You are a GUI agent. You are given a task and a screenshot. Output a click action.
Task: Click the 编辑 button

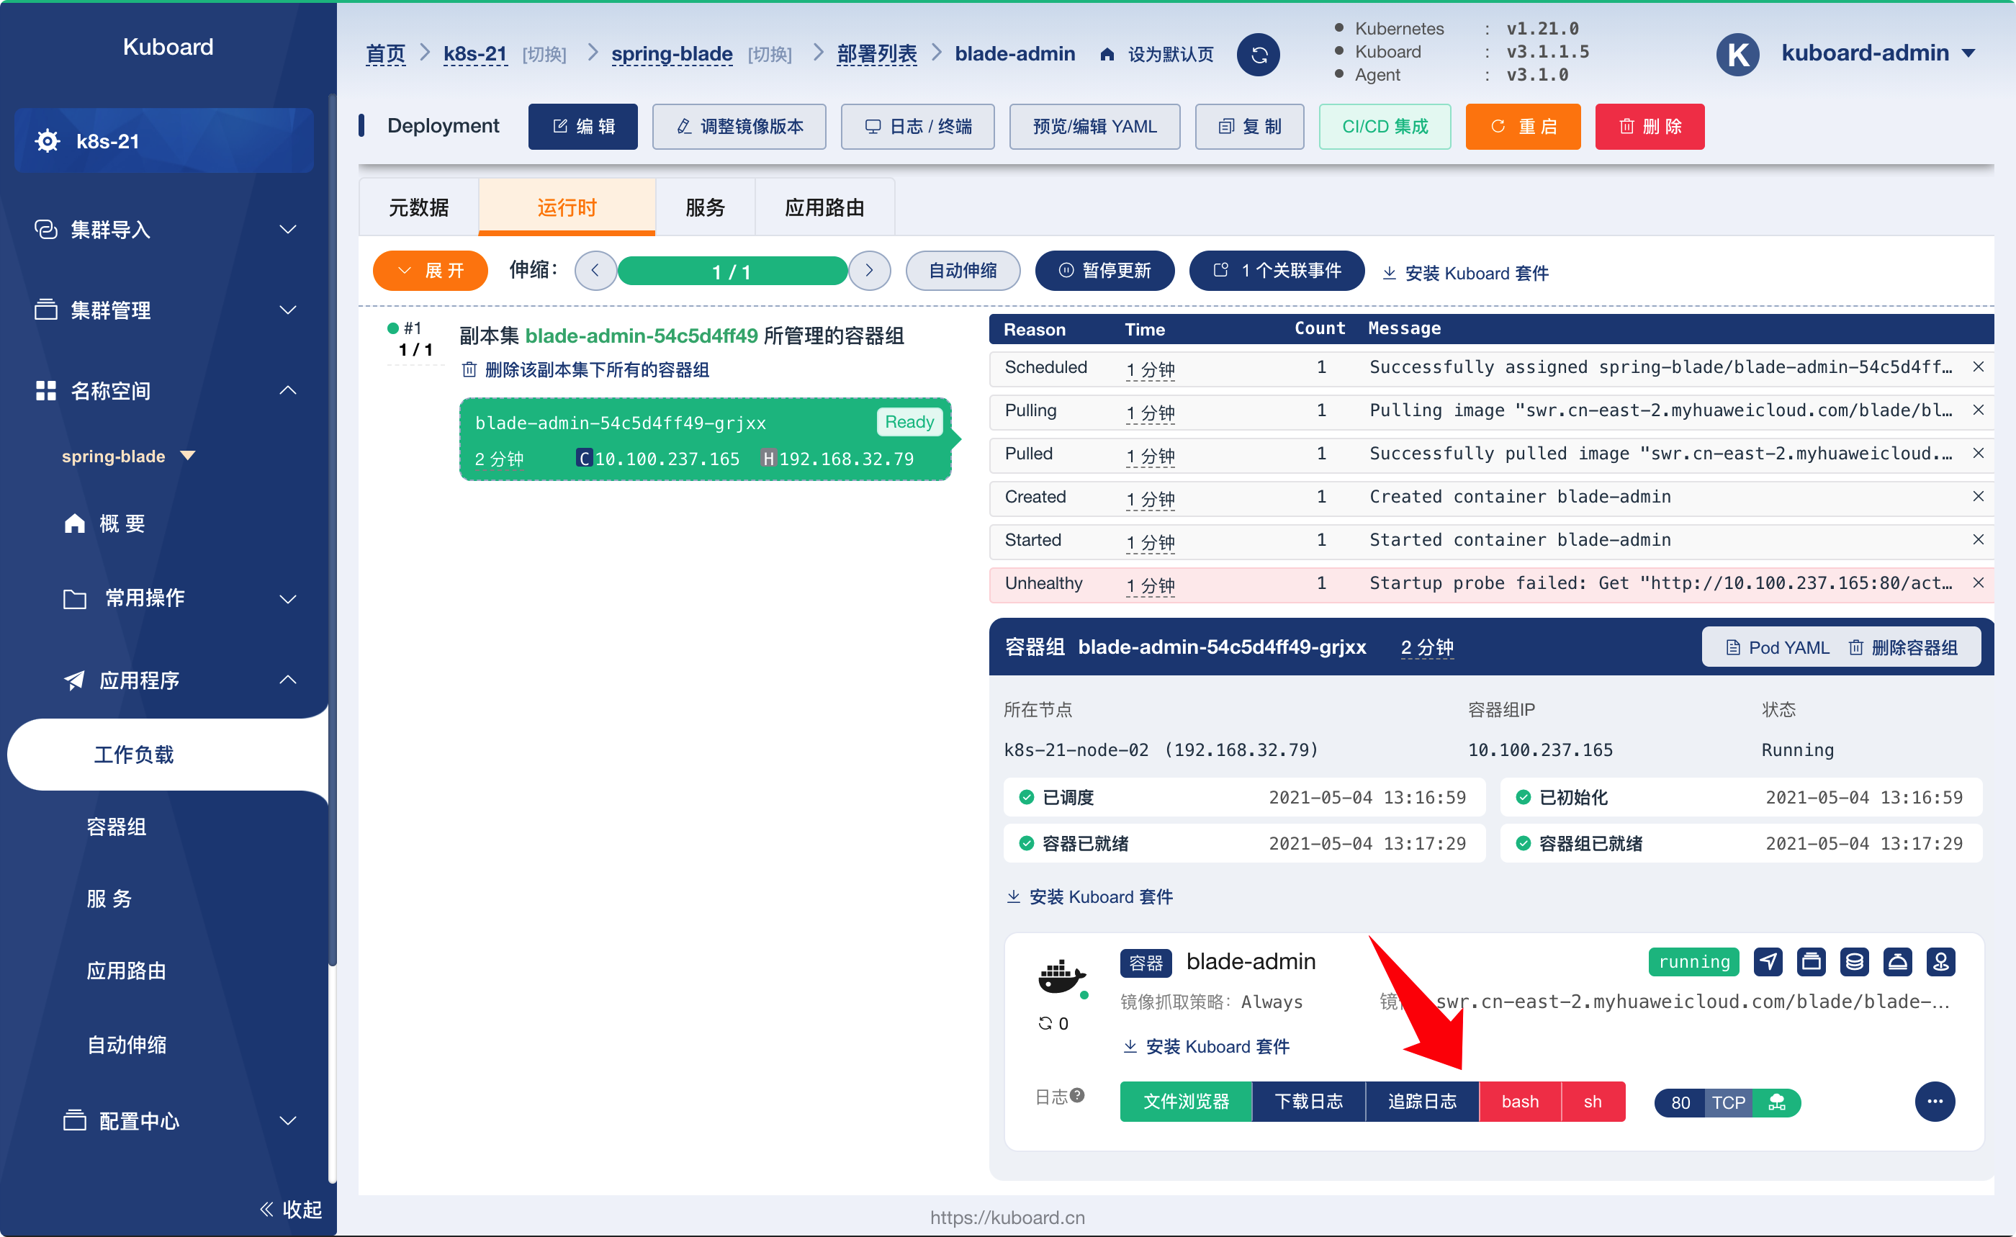(x=583, y=127)
